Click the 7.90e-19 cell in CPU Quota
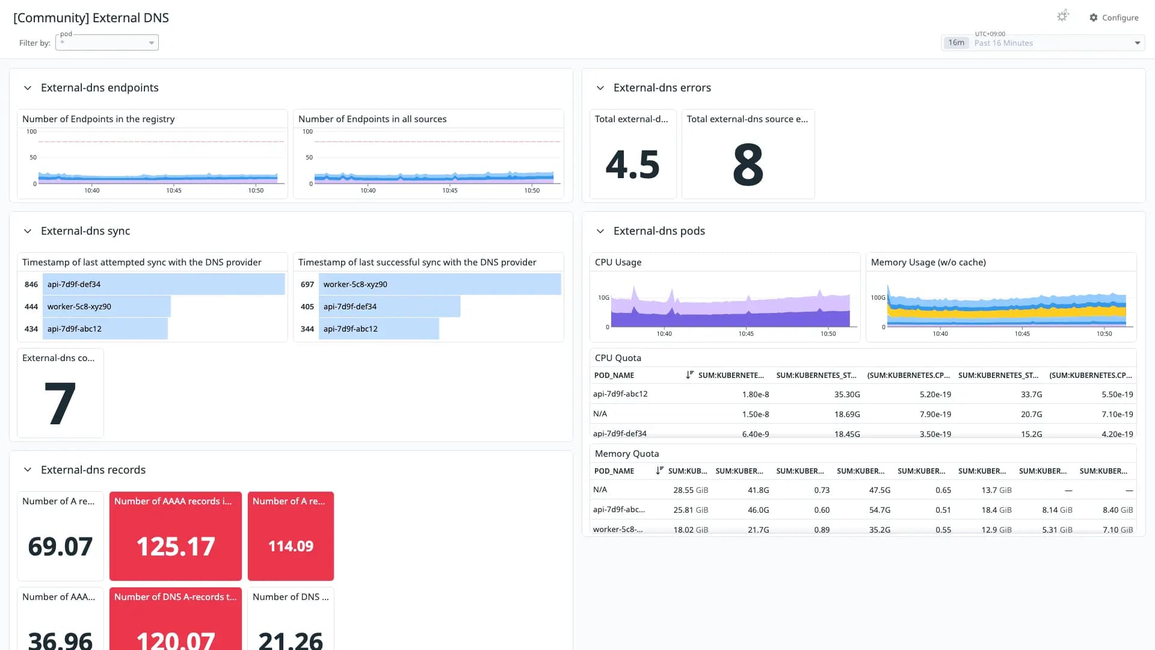Image resolution: width=1155 pixels, height=650 pixels. [935, 414]
